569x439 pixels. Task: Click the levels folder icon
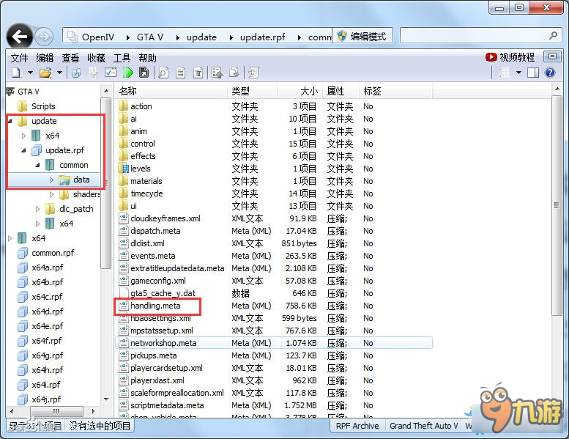pos(123,169)
